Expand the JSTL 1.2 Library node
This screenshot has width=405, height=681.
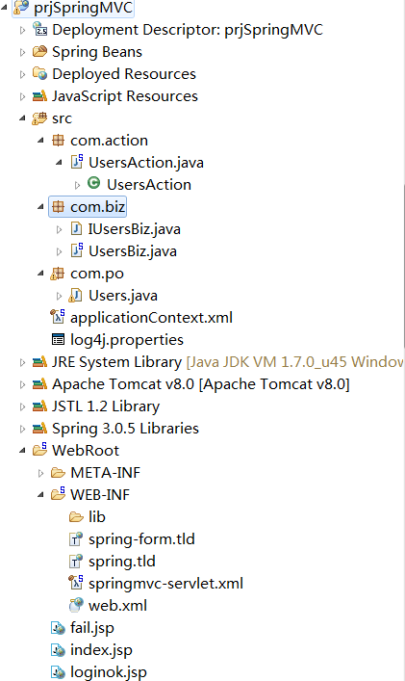[x=22, y=406]
